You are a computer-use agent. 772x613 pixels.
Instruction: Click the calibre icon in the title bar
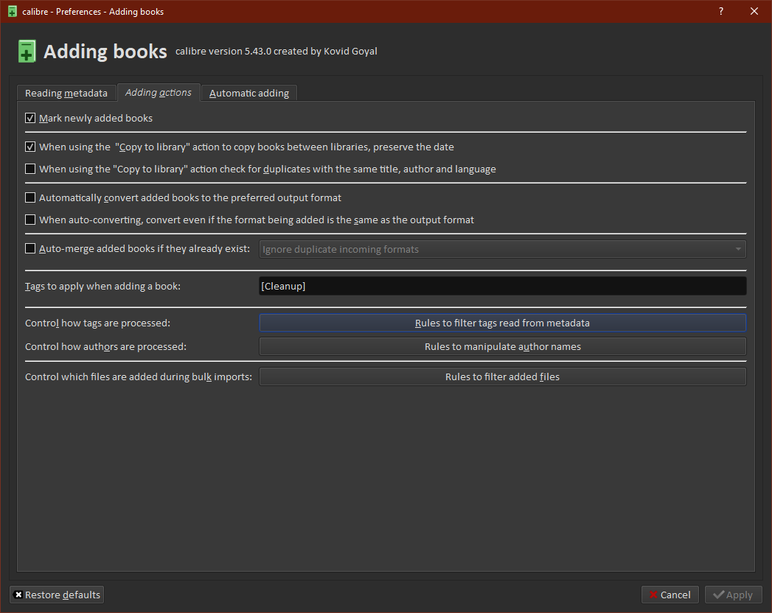click(13, 11)
